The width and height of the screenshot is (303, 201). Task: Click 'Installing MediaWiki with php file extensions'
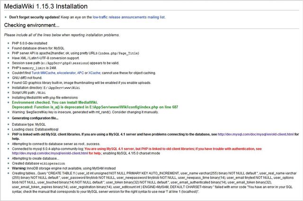coord(45,98)
